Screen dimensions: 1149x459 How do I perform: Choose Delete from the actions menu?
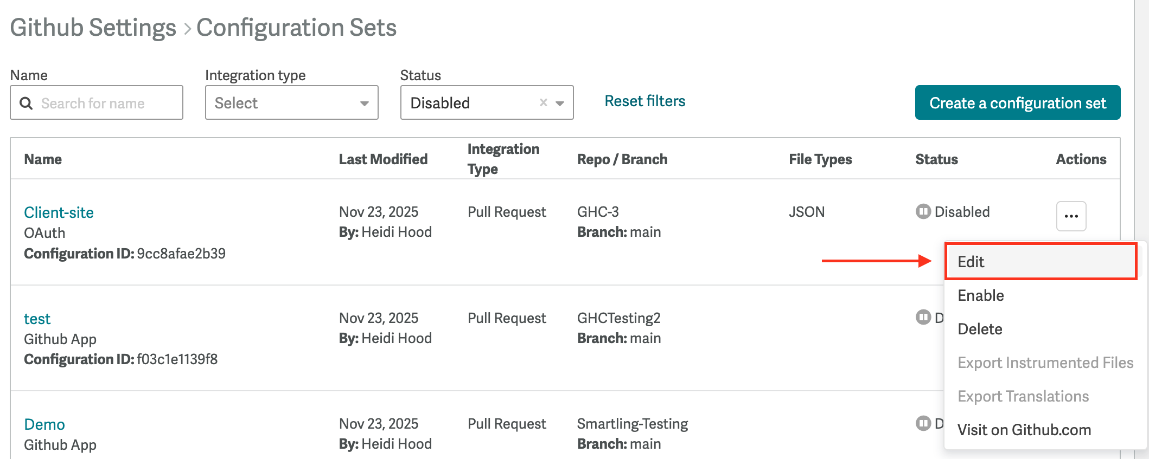click(980, 329)
